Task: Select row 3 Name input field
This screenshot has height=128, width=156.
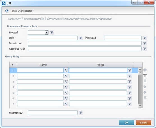Action: [40, 82]
